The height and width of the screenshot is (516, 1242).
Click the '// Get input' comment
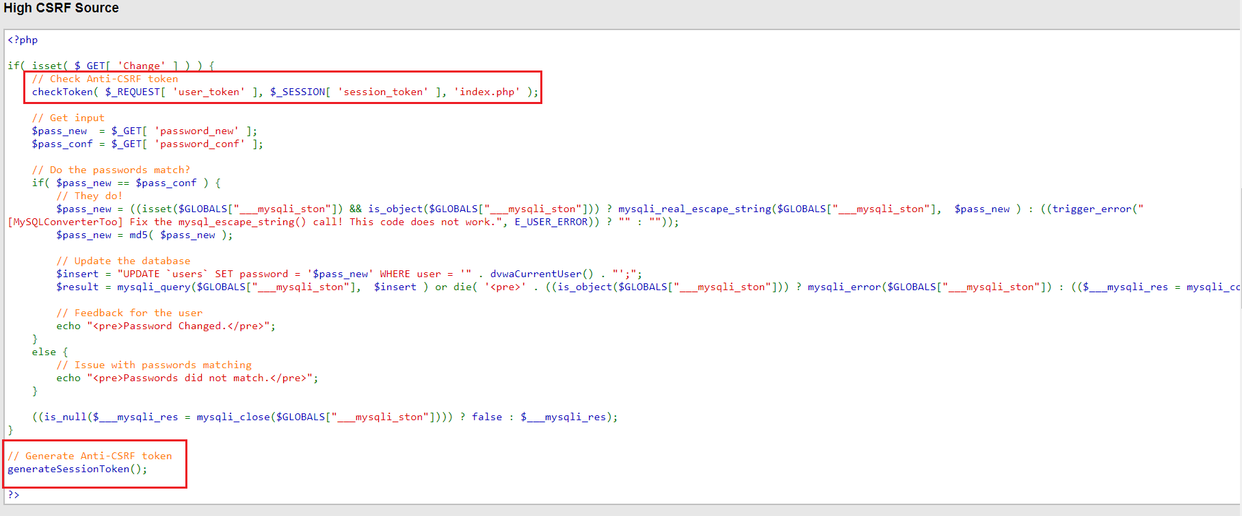68,118
